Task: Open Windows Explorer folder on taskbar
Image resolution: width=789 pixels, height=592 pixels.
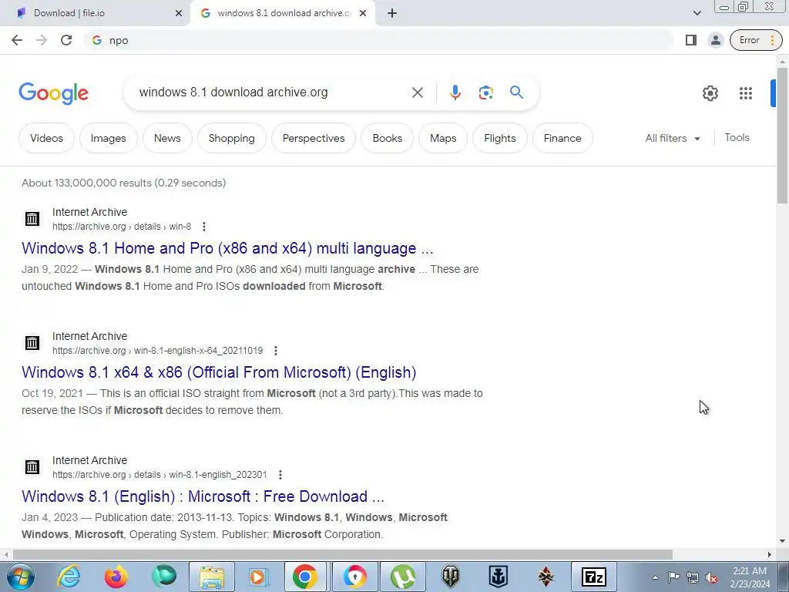Action: [212, 577]
